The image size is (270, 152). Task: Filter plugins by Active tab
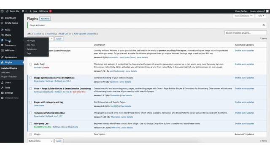(x=40, y=34)
